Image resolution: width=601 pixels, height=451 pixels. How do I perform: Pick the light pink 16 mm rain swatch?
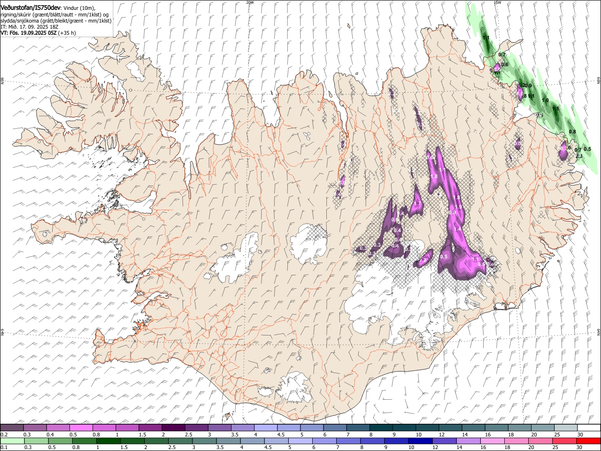tap(492, 441)
